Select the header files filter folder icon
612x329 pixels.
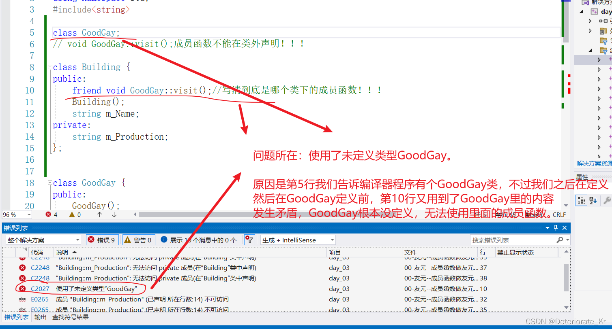pos(603,40)
